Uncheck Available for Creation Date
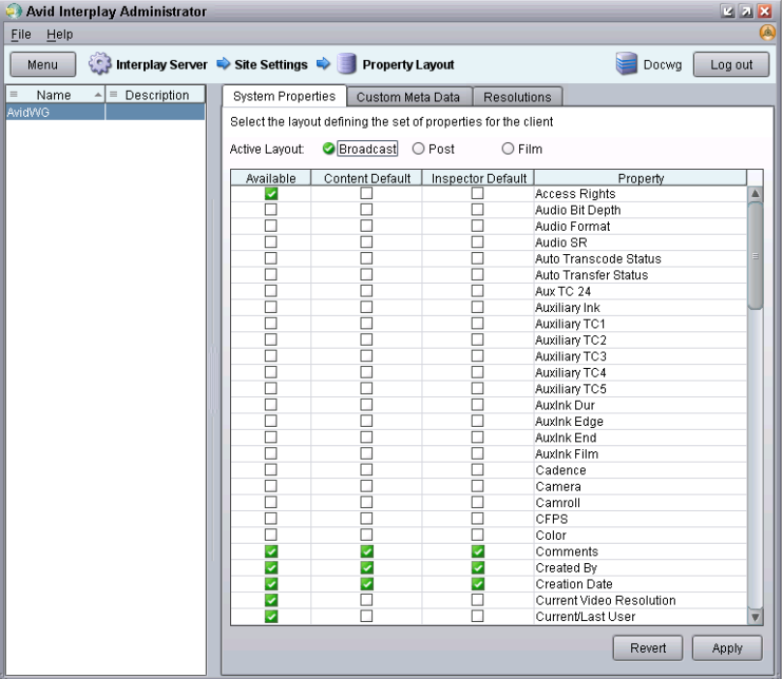 (x=271, y=583)
